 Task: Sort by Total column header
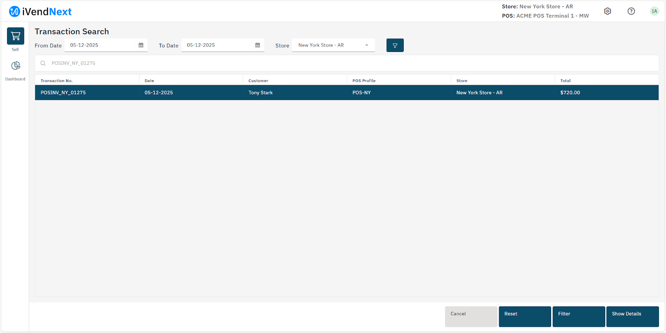565,81
